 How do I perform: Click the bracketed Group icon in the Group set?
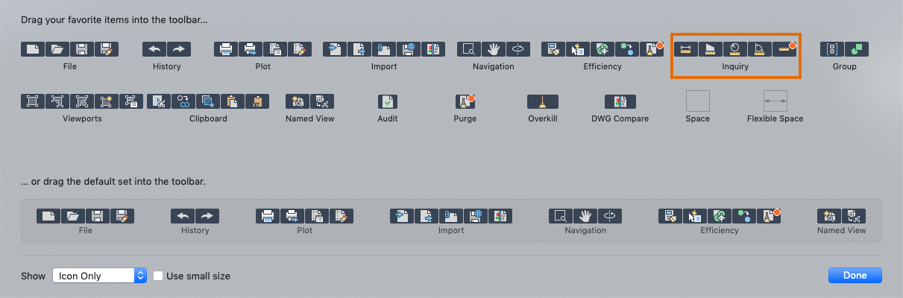tap(833, 50)
